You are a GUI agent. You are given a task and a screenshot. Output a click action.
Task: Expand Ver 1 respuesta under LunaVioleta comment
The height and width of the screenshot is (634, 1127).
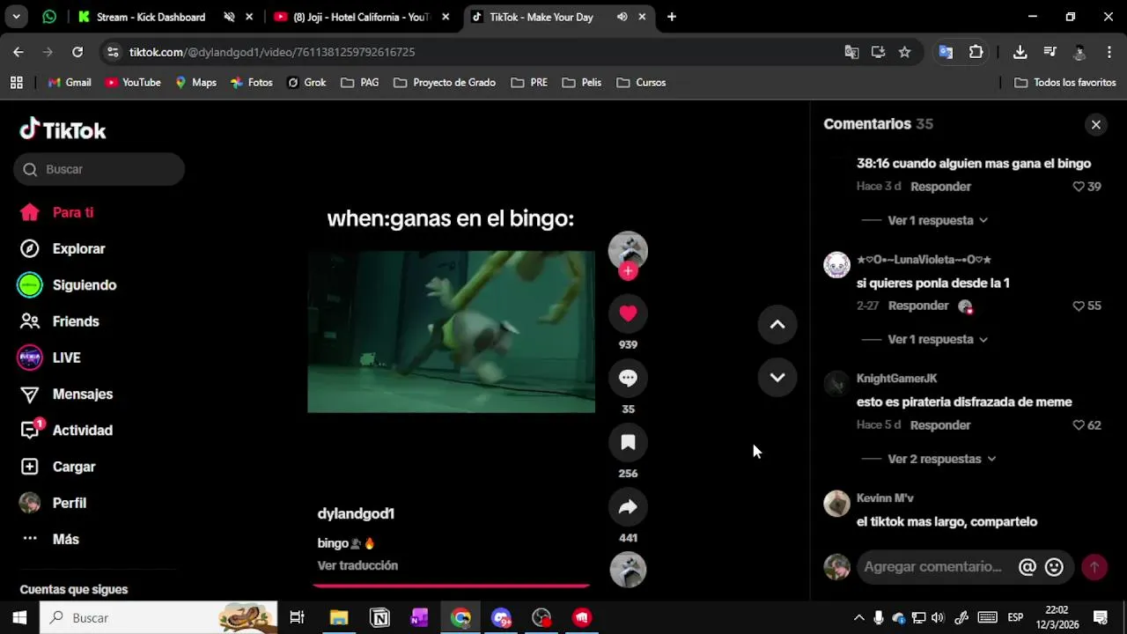click(x=938, y=339)
